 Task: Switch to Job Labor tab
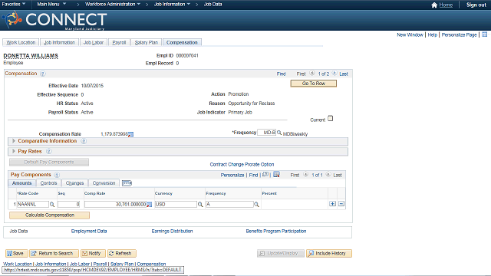[x=94, y=43]
